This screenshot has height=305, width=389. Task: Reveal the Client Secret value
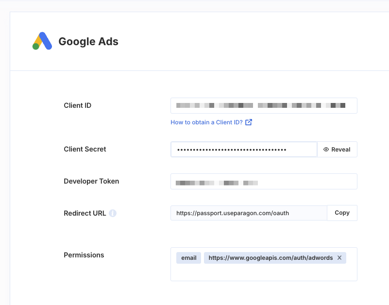[337, 150]
